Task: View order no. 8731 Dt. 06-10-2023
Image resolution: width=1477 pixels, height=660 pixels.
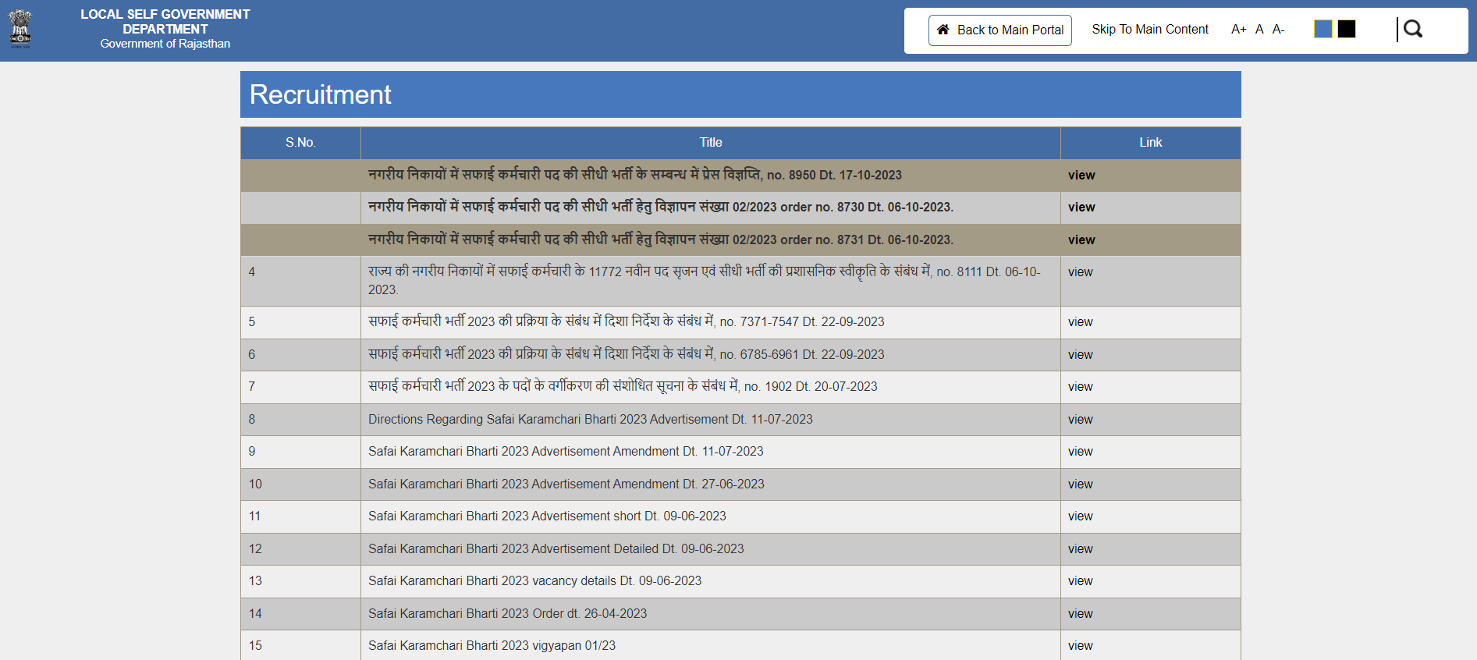Action: (x=1081, y=240)
